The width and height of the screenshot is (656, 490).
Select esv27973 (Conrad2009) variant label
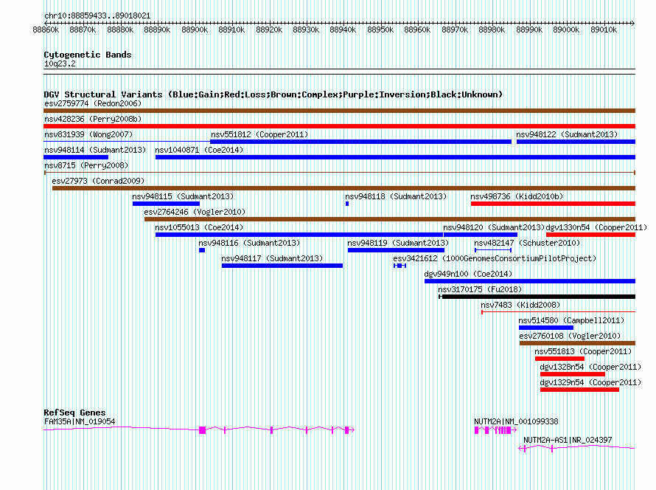coord(98,181)
